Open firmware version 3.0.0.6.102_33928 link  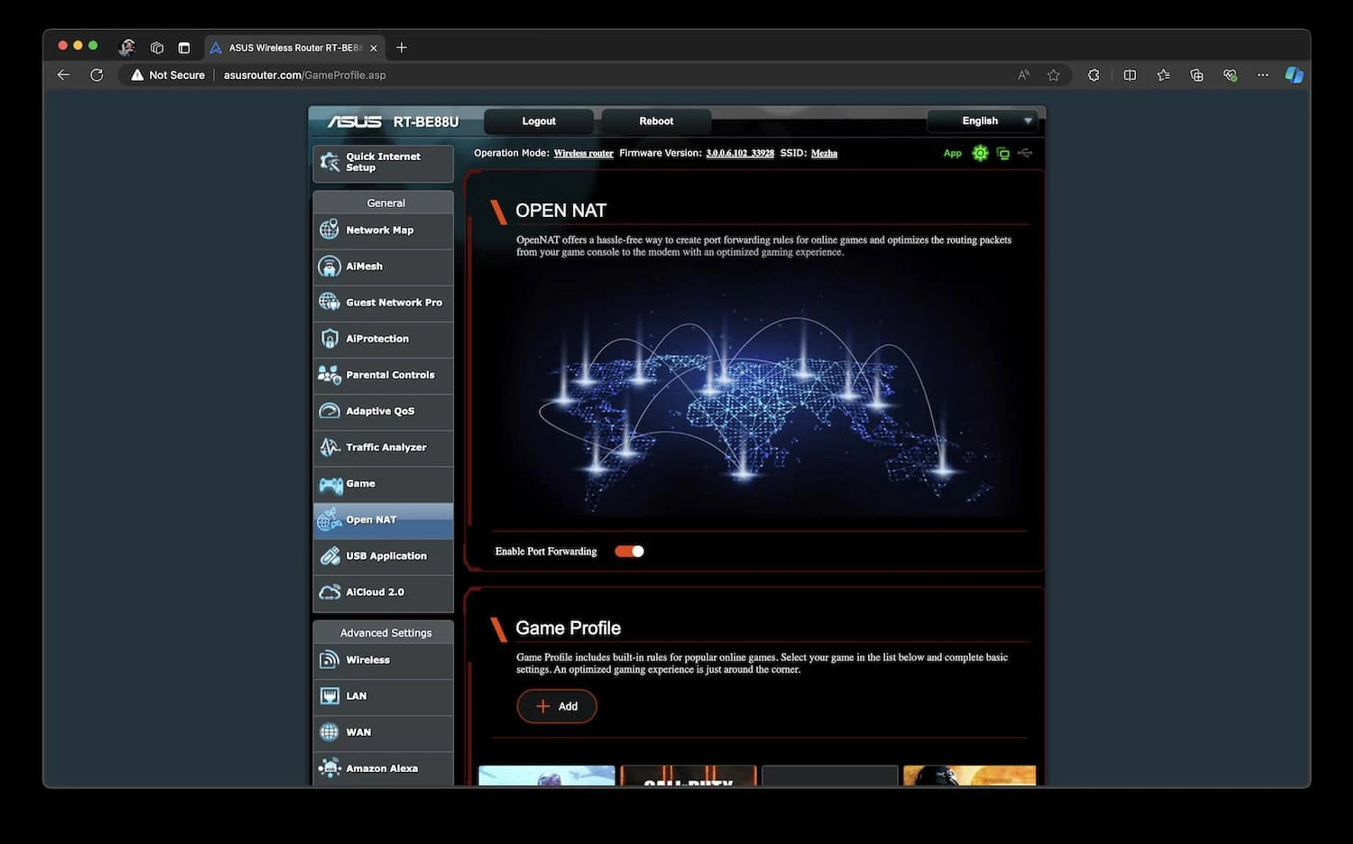tap(740, 153)
